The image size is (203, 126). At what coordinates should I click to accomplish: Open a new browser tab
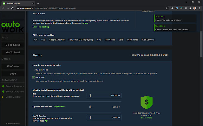click(x=38, y=3)
